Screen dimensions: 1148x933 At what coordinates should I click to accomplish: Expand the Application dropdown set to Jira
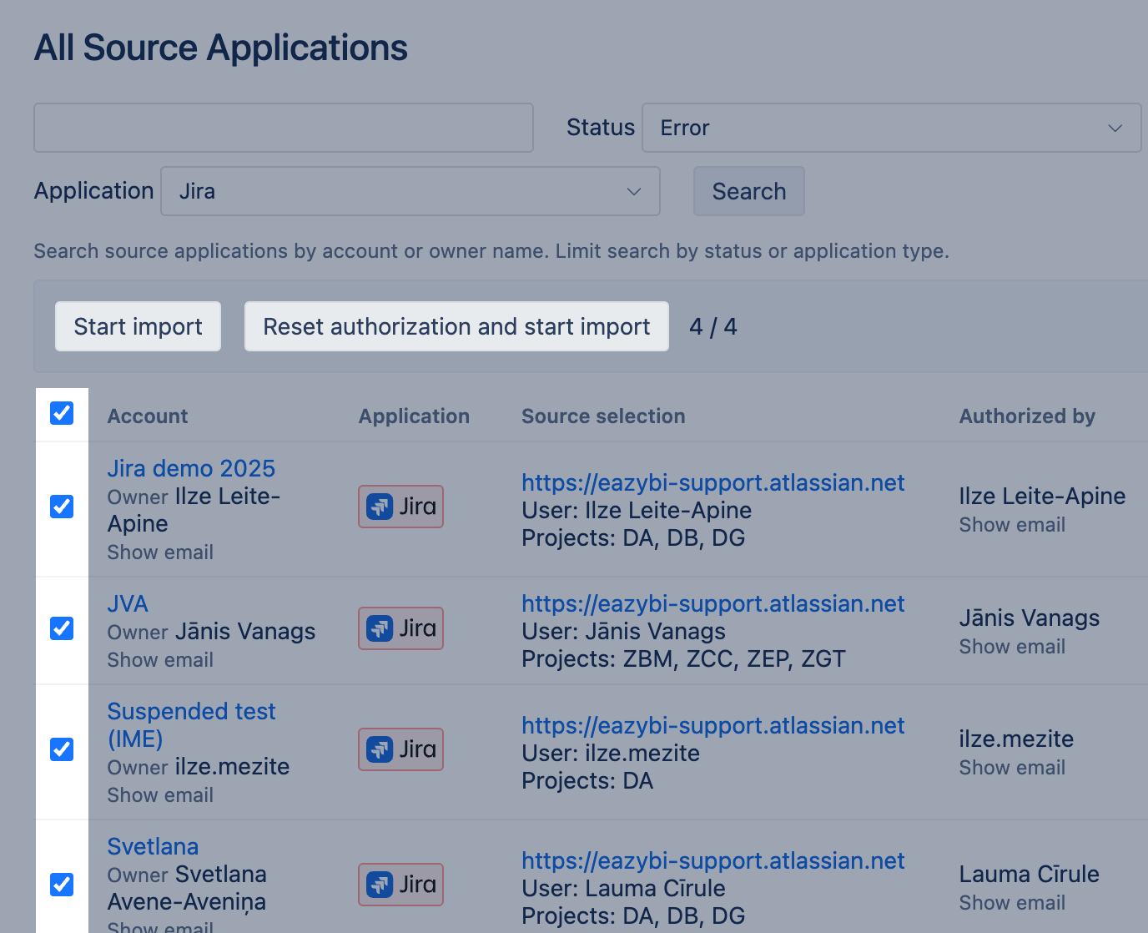point(410,191)
